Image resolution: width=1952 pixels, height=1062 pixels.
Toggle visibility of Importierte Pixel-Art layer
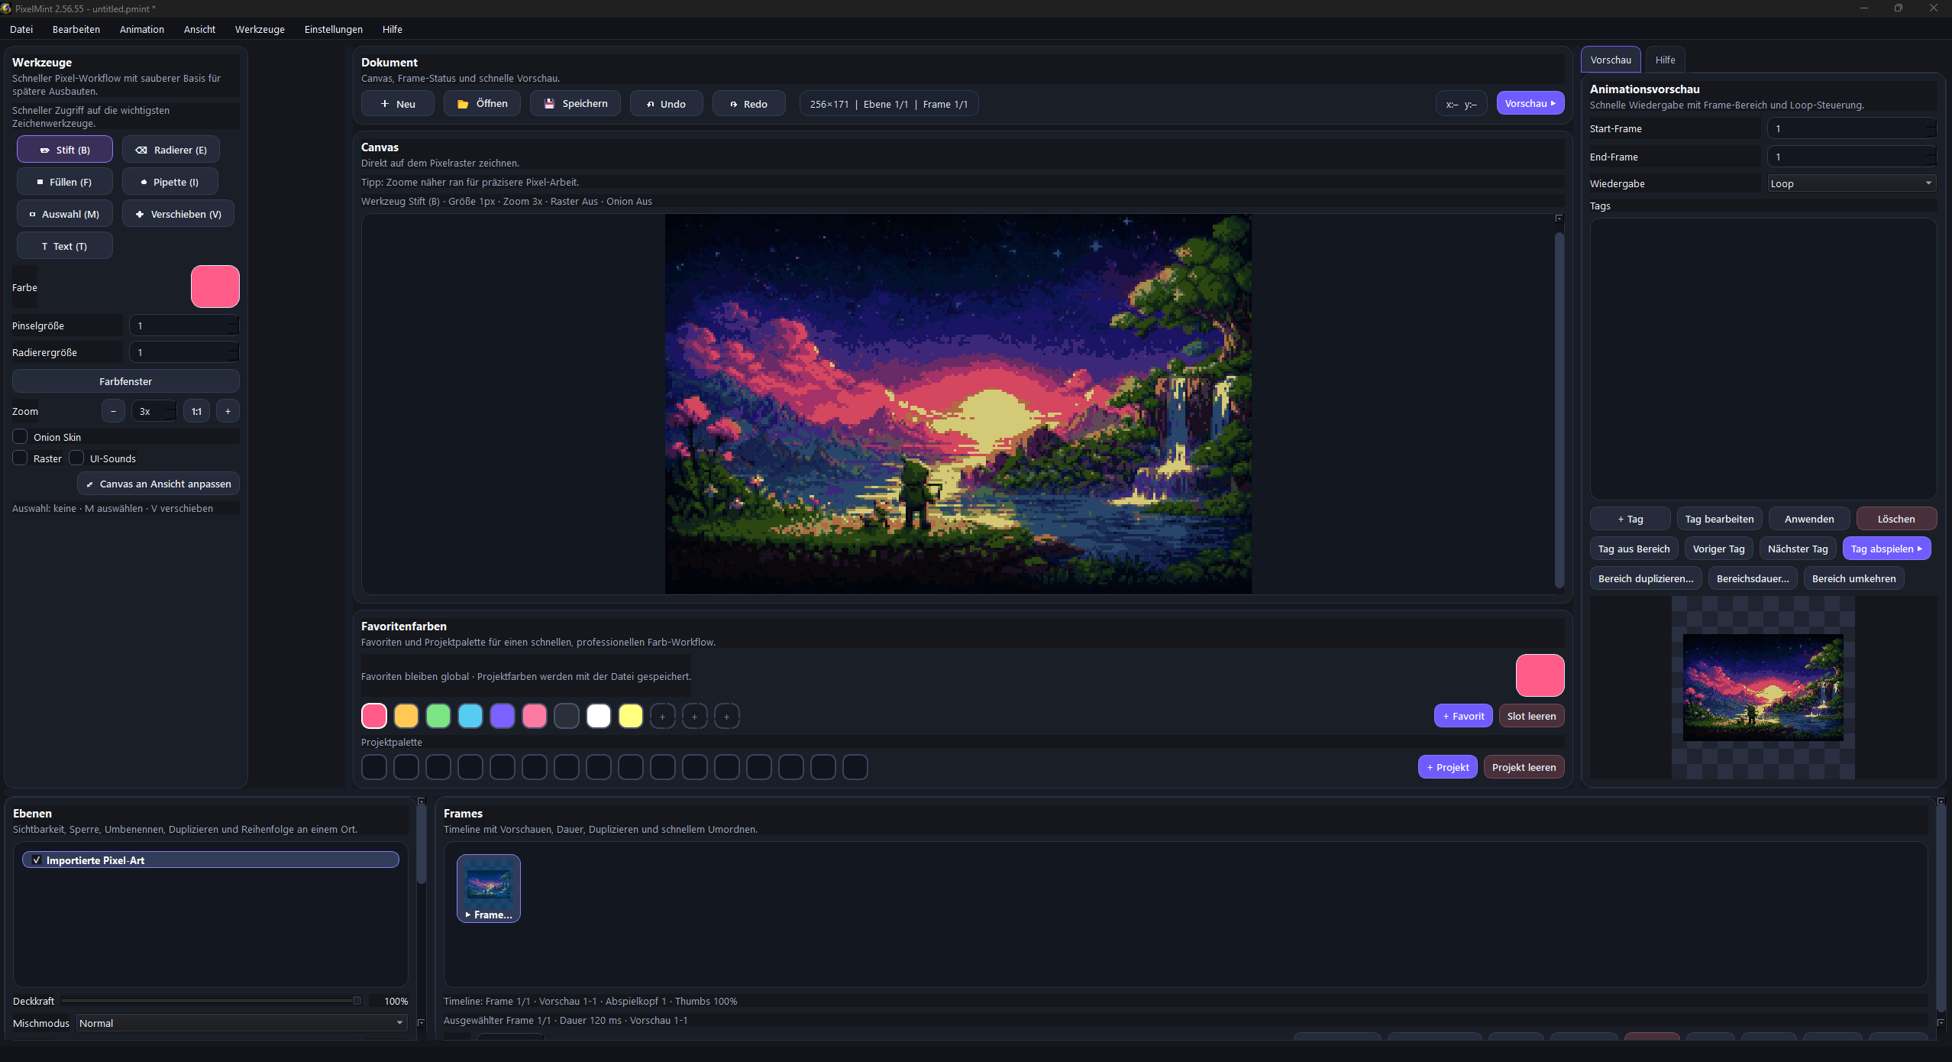coord(36,860)
